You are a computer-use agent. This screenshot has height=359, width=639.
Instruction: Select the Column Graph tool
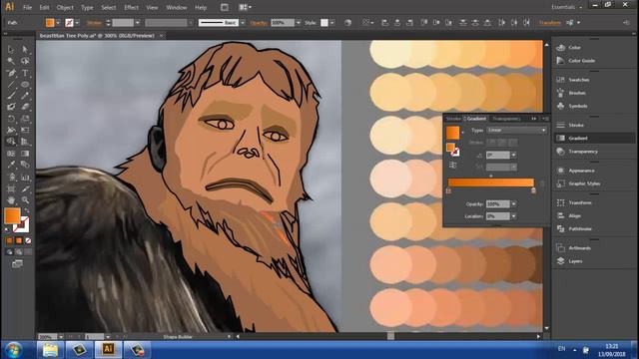(25, 178)
